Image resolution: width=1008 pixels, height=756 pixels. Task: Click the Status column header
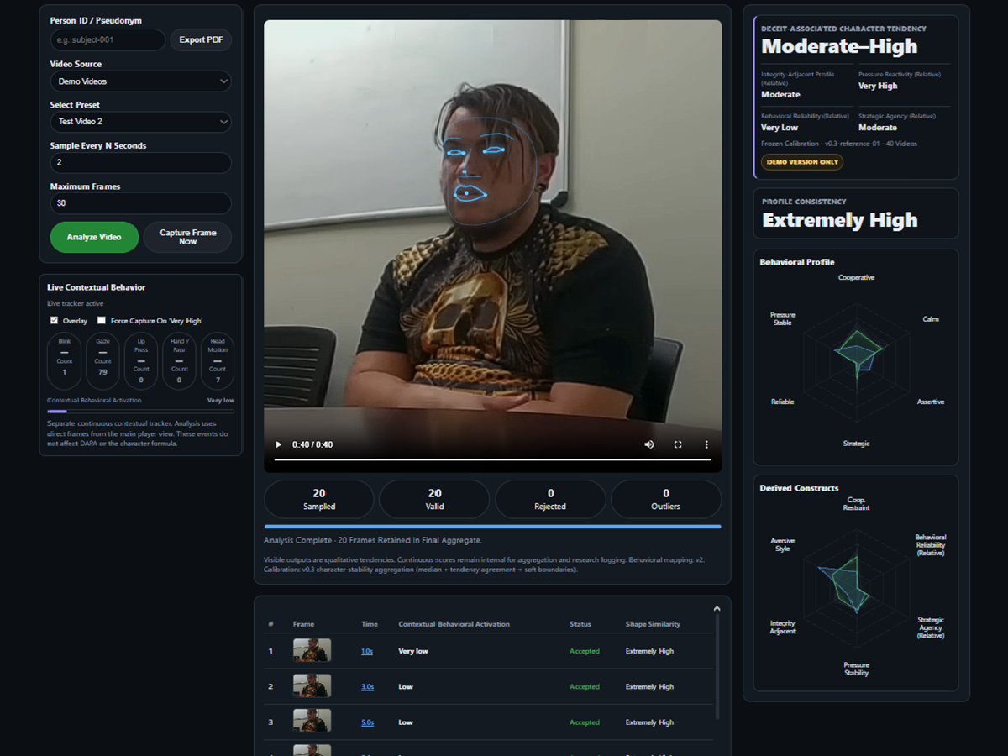pos(580,624)
